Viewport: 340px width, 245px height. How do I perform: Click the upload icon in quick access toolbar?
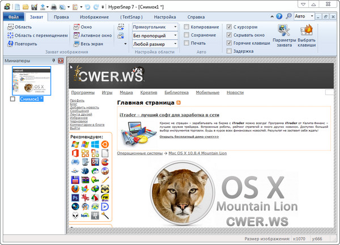[x=42, y=7]
